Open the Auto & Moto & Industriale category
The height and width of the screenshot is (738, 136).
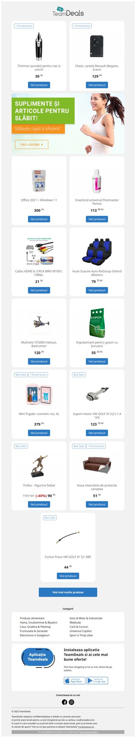coord(86,618)
